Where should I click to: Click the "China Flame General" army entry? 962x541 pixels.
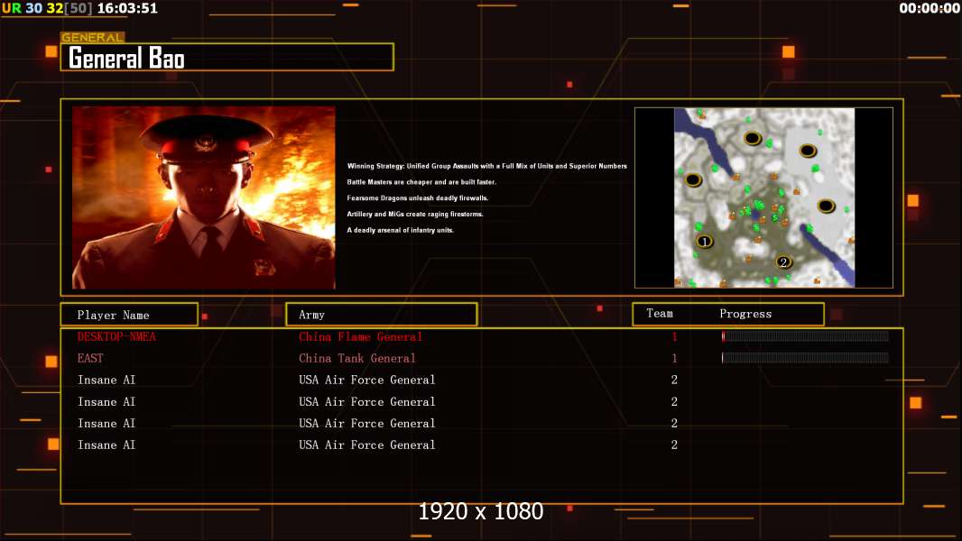tap(360, 336)
